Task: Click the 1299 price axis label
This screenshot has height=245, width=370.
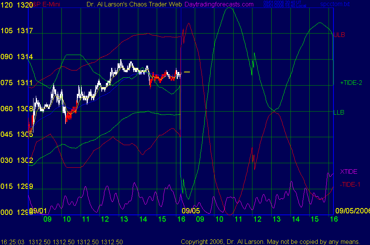Action: tap(24, 186)
